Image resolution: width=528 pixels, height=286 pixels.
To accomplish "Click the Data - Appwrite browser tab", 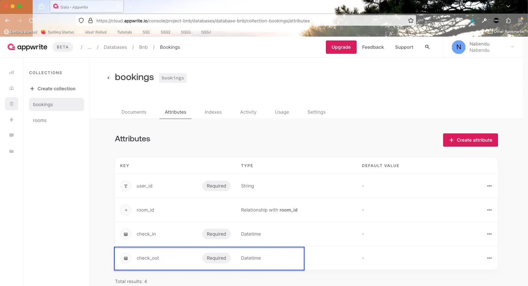I will tap(87, 6).
